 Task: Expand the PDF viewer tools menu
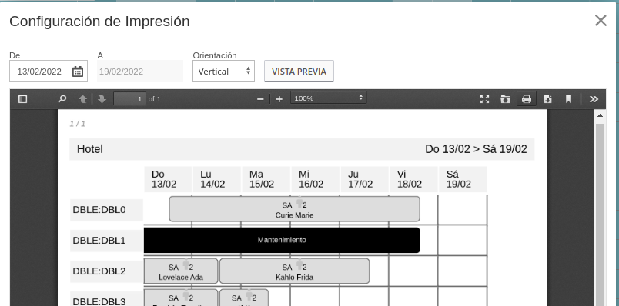[594, 99]
